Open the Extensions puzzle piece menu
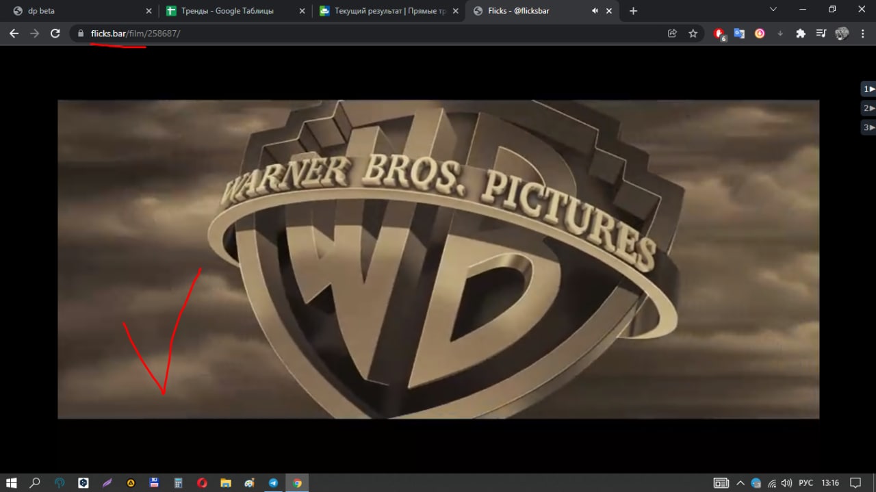Viewport: 876px width, 492px height. click(801, 33)
